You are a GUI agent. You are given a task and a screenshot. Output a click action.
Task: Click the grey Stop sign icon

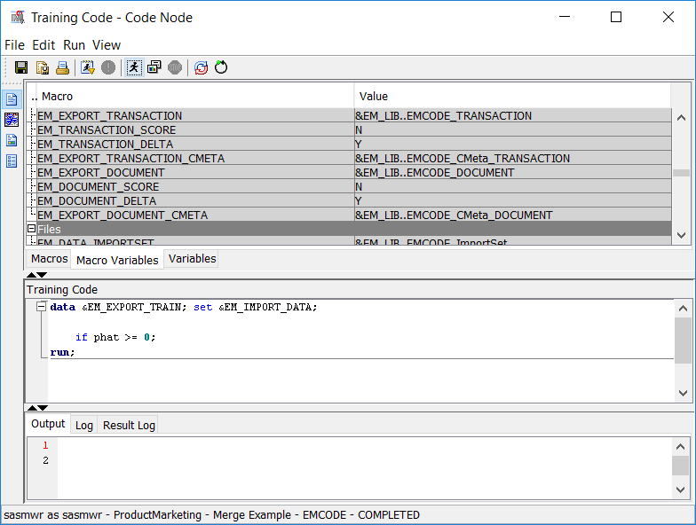(175, 67)
